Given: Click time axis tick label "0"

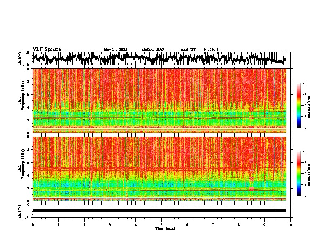Looking at the screenshot, I should [x=33, y=225].
